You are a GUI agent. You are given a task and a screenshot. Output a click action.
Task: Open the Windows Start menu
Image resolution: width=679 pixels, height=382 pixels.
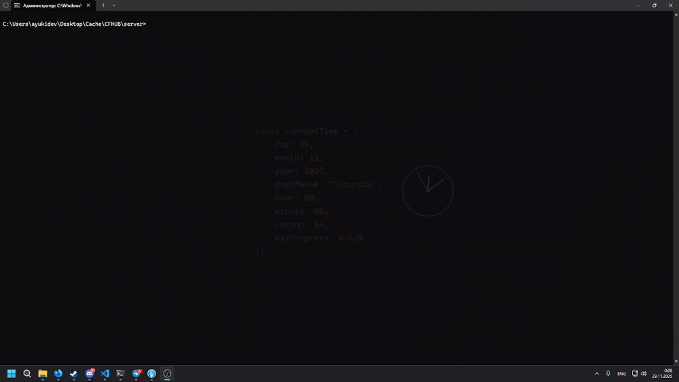[12, 373]
